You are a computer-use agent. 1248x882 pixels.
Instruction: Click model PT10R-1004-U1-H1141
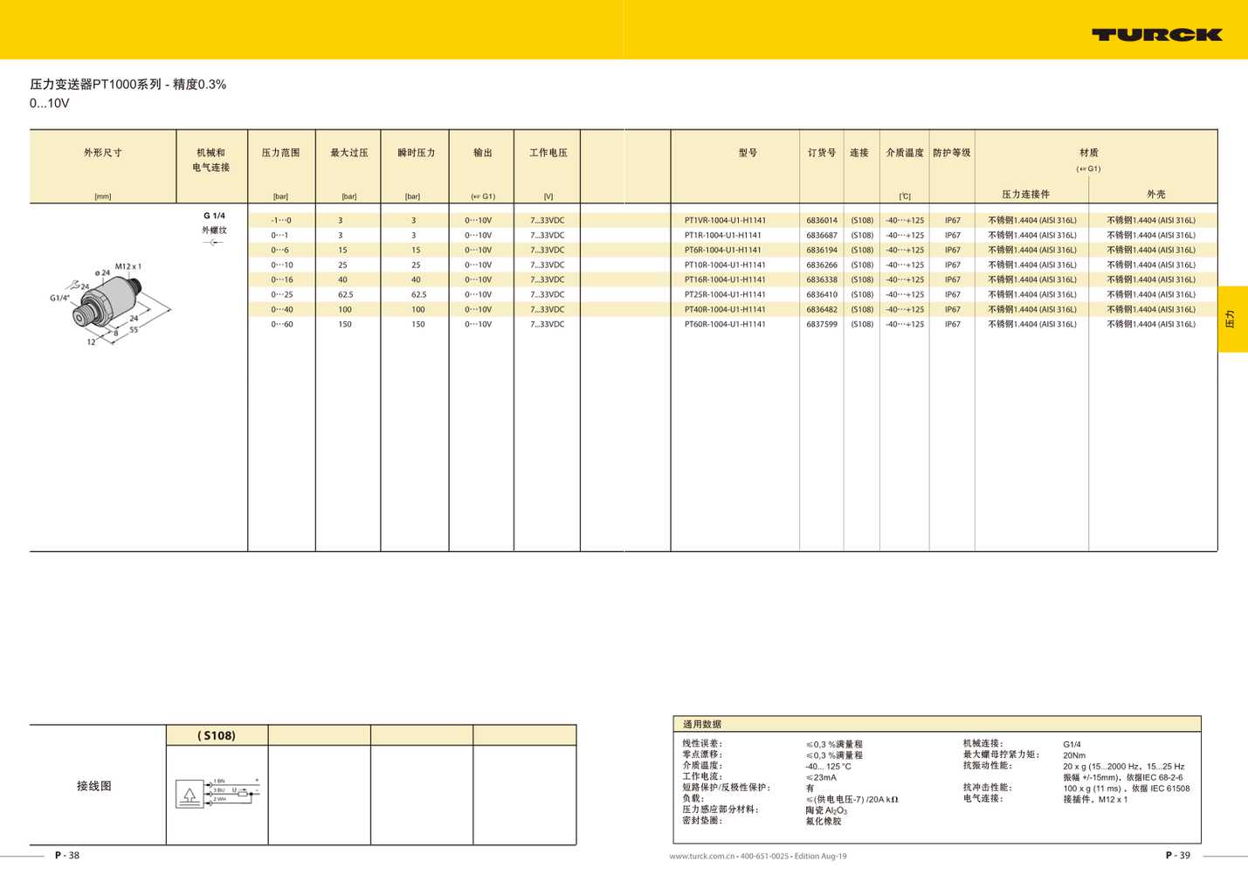[x=725, y=265]
